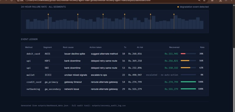Click the At risk column header
This screenshot has width=235, height=112.
tap(140, 47)
